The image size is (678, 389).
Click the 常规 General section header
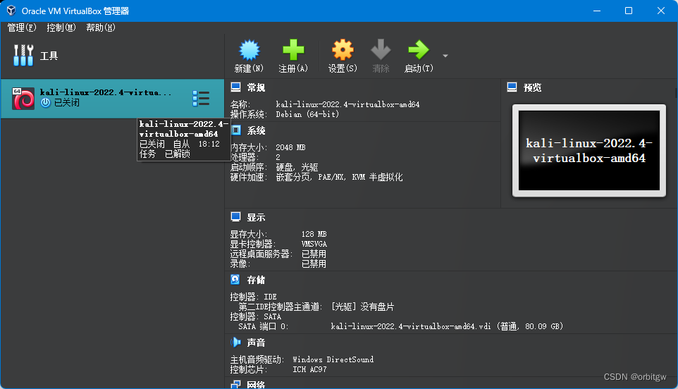(256, 88)
